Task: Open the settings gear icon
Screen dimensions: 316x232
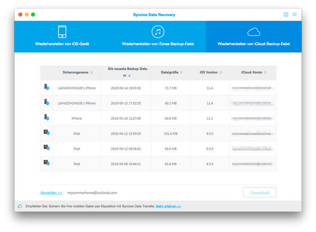Action: pos(286,14)
